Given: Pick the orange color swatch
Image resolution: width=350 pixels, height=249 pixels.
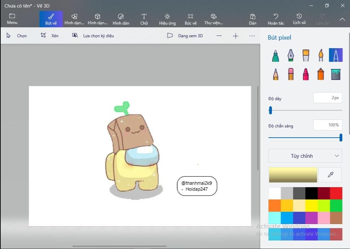Looking at the screenshot, I should point(274,206).
